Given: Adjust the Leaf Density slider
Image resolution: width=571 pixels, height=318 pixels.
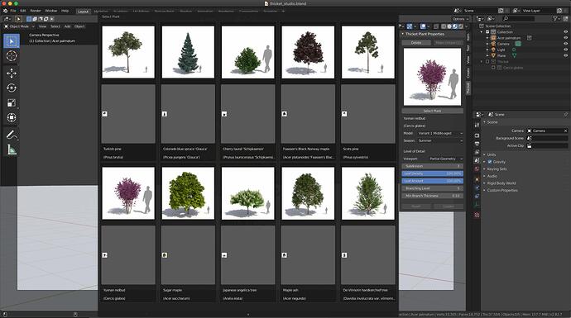Looking at the screenshot, I should click(432, 173).
